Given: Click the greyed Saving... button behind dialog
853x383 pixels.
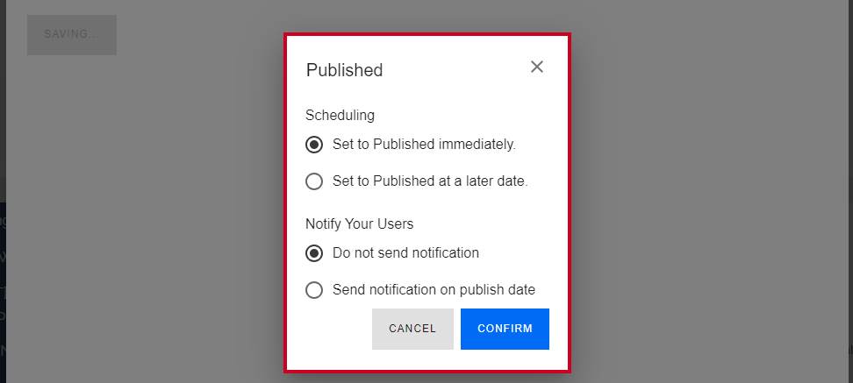Looking at the screenshot, I should pyautogui.click(x=72, y=35).
